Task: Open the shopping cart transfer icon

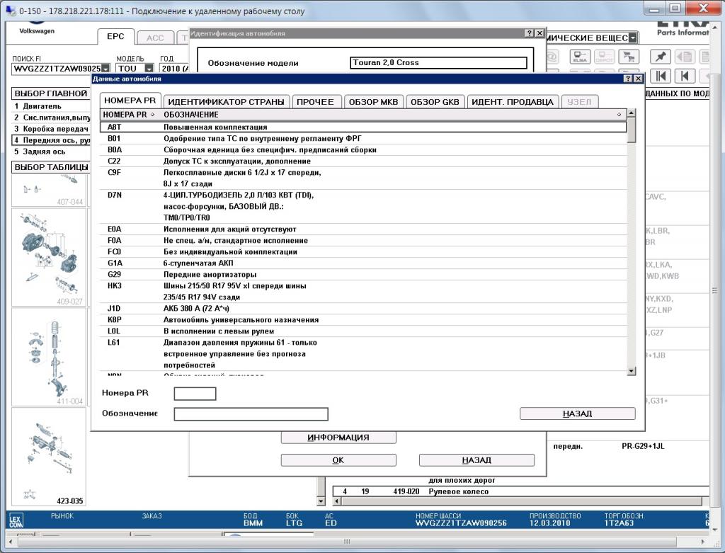Action: 629,57
